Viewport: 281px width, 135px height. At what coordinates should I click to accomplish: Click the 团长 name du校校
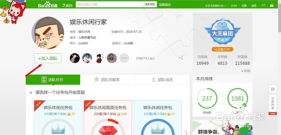(83, 43)
